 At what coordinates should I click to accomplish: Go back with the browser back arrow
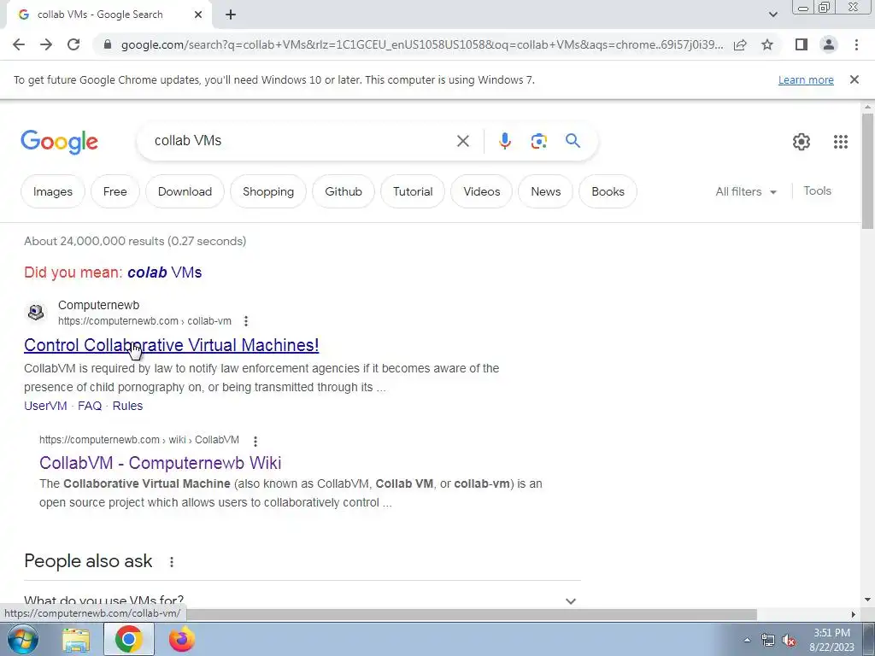(x=19, y=44)
